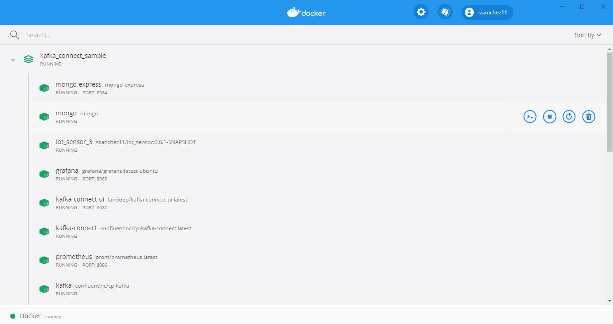Select the iot_sensor_3 container name

click(x=74, y=142)
